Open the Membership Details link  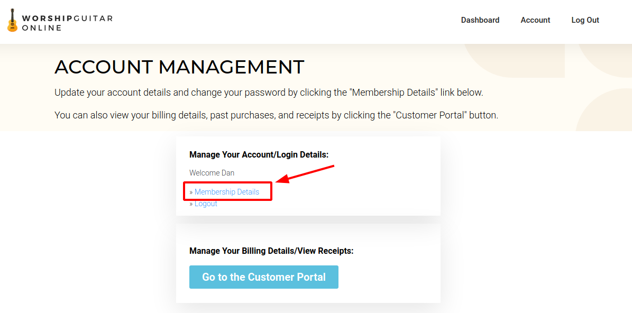tap(227, 192)
